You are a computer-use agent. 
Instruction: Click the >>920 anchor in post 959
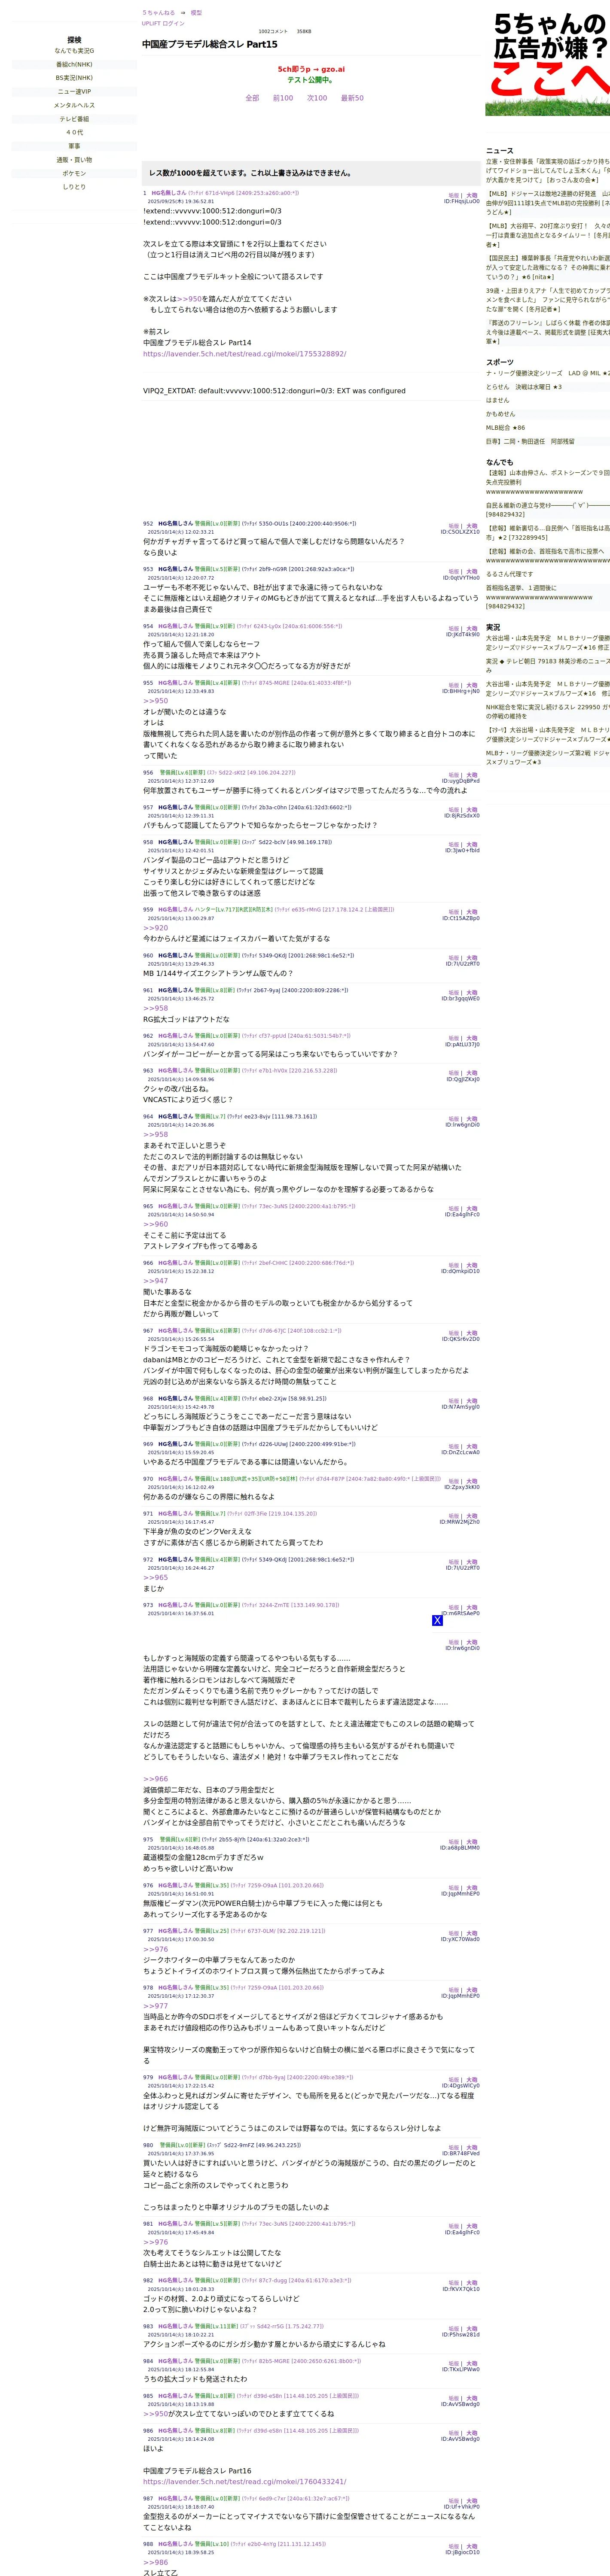(x=155, y=928)
